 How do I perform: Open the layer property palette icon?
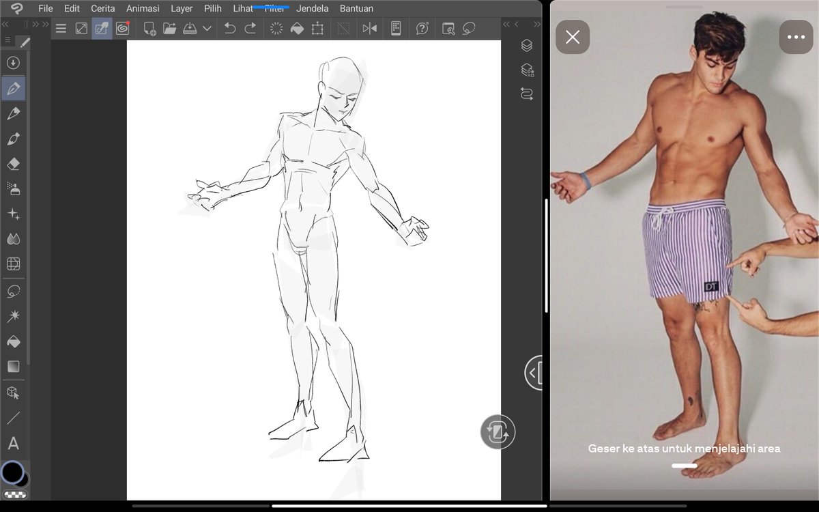click(527, 70)
